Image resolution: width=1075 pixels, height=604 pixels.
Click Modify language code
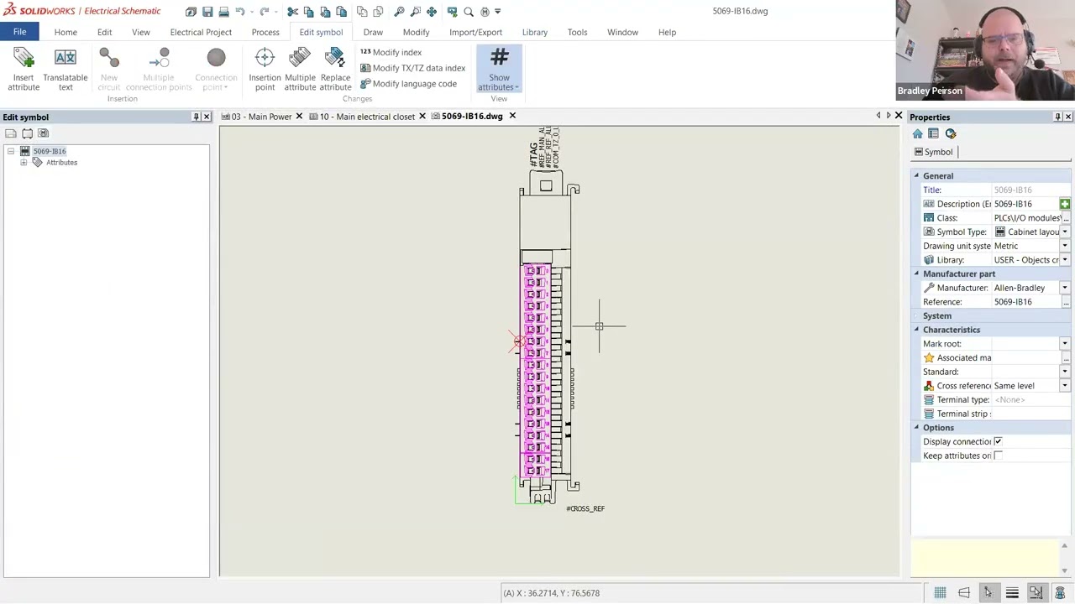[408, 84]
